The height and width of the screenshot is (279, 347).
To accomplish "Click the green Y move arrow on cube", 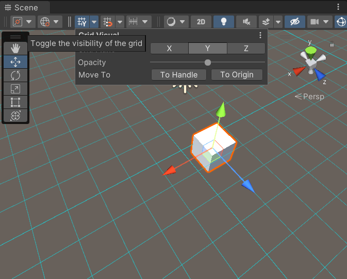I will (221, 110).
